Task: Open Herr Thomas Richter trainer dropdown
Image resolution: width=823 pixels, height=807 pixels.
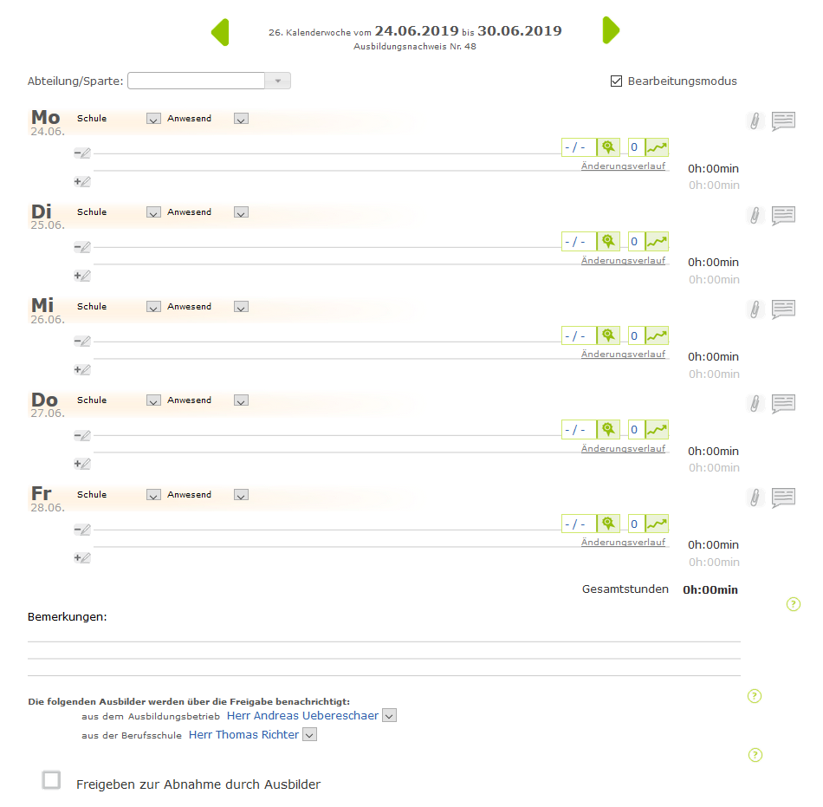Action: 309,735
